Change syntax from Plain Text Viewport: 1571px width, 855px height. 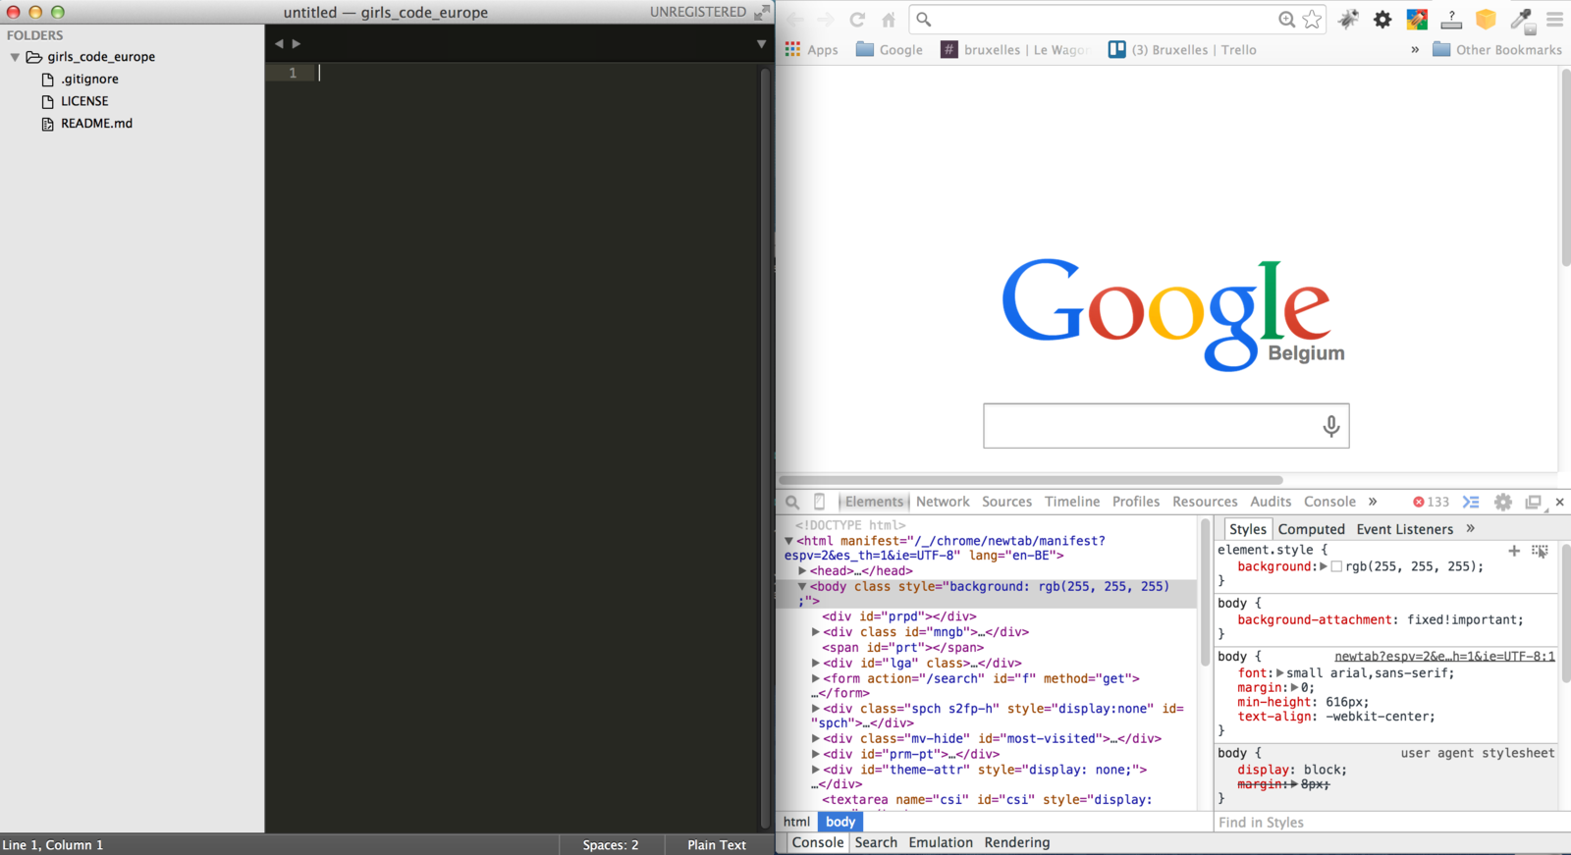tap(717, 845)
